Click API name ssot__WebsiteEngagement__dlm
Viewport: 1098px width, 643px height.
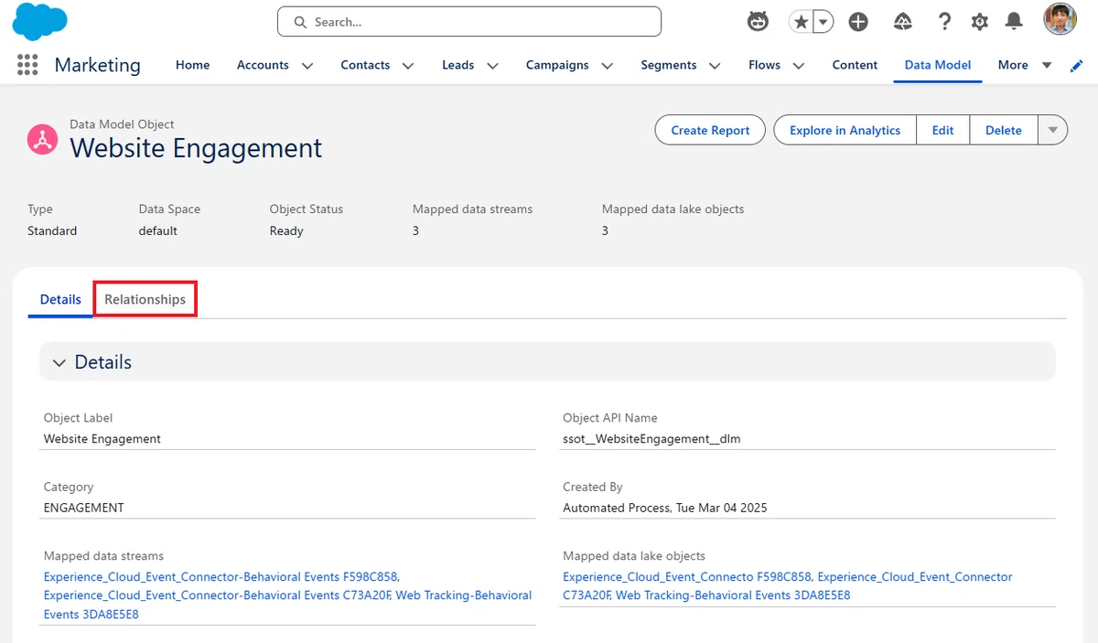pos(651,438)
